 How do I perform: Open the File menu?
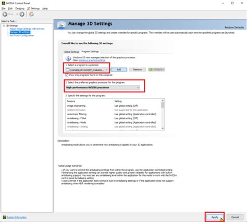[4, 8]
